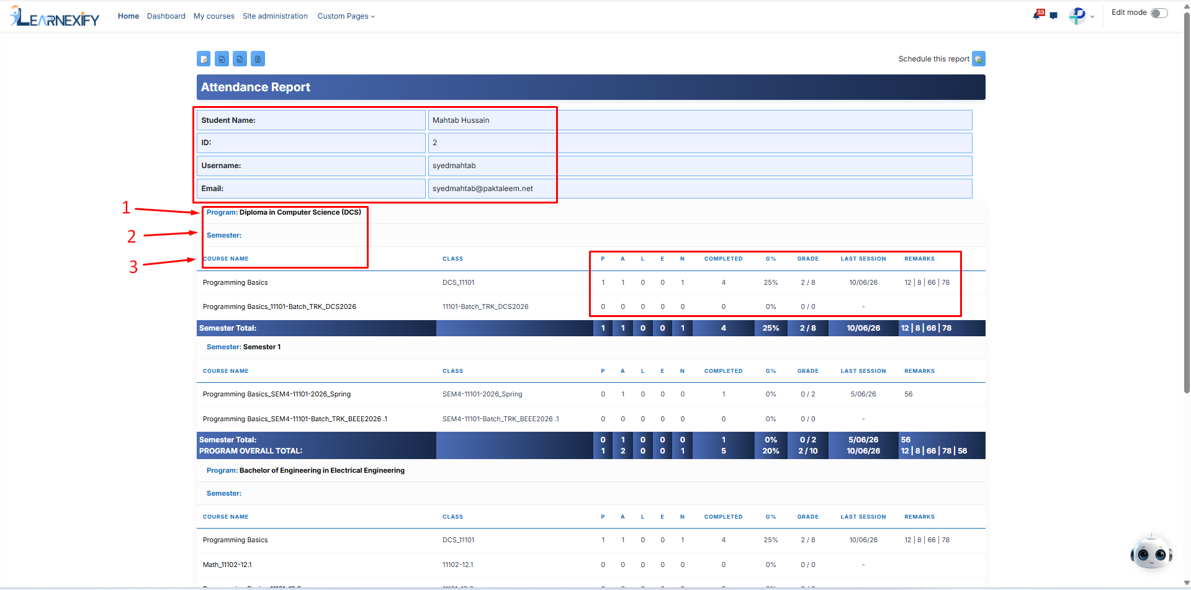Click the Diploma in Computer Science (DCS) program heading
Viewport: 1191px width, 590px height.
click(x=300, y=212)
